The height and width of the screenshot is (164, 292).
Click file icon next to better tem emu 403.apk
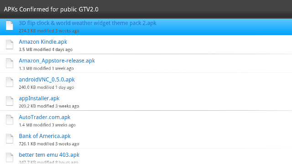click(x=10, y=158)
